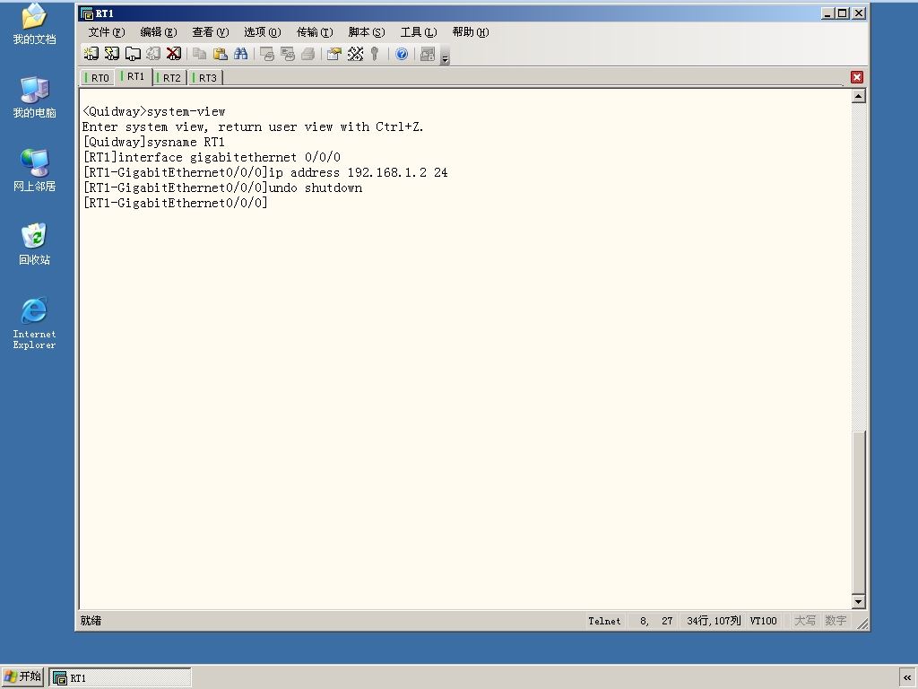Click the Paste clipboard icon

click(x=221, y=54)
